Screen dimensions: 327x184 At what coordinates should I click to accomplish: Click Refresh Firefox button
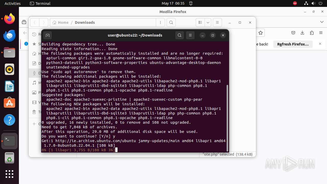pyautogui.click(x=293, y=44)
